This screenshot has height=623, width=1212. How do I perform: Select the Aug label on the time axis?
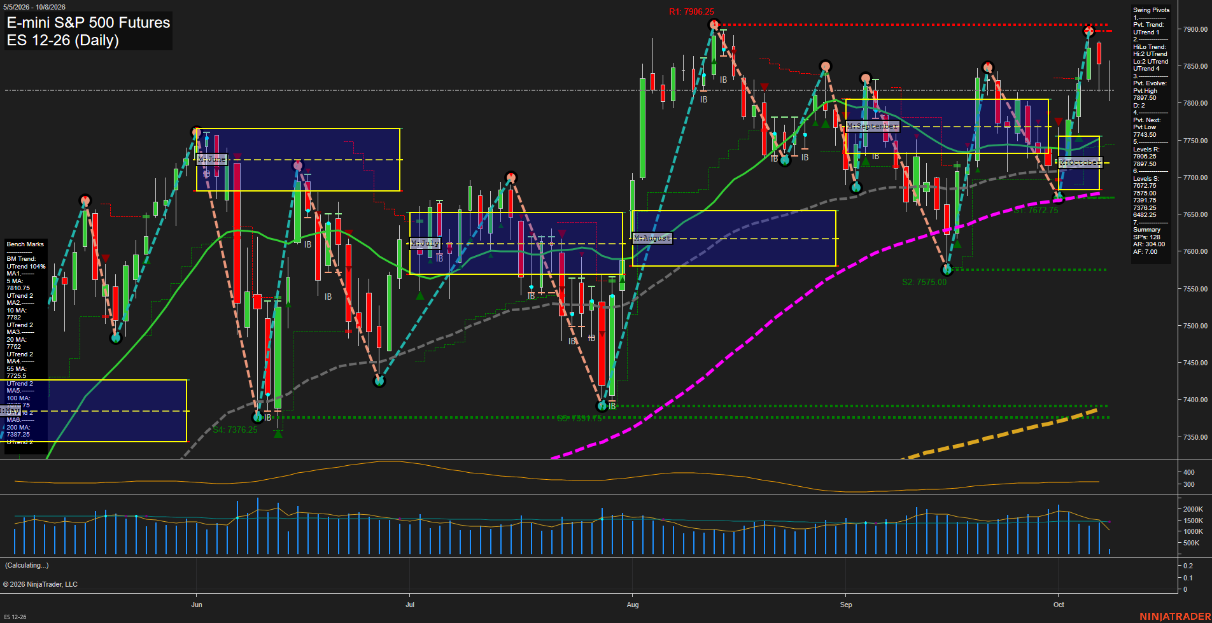pyautogui.click(x=633, y=605)
